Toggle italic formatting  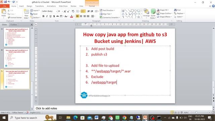(47, 16)
